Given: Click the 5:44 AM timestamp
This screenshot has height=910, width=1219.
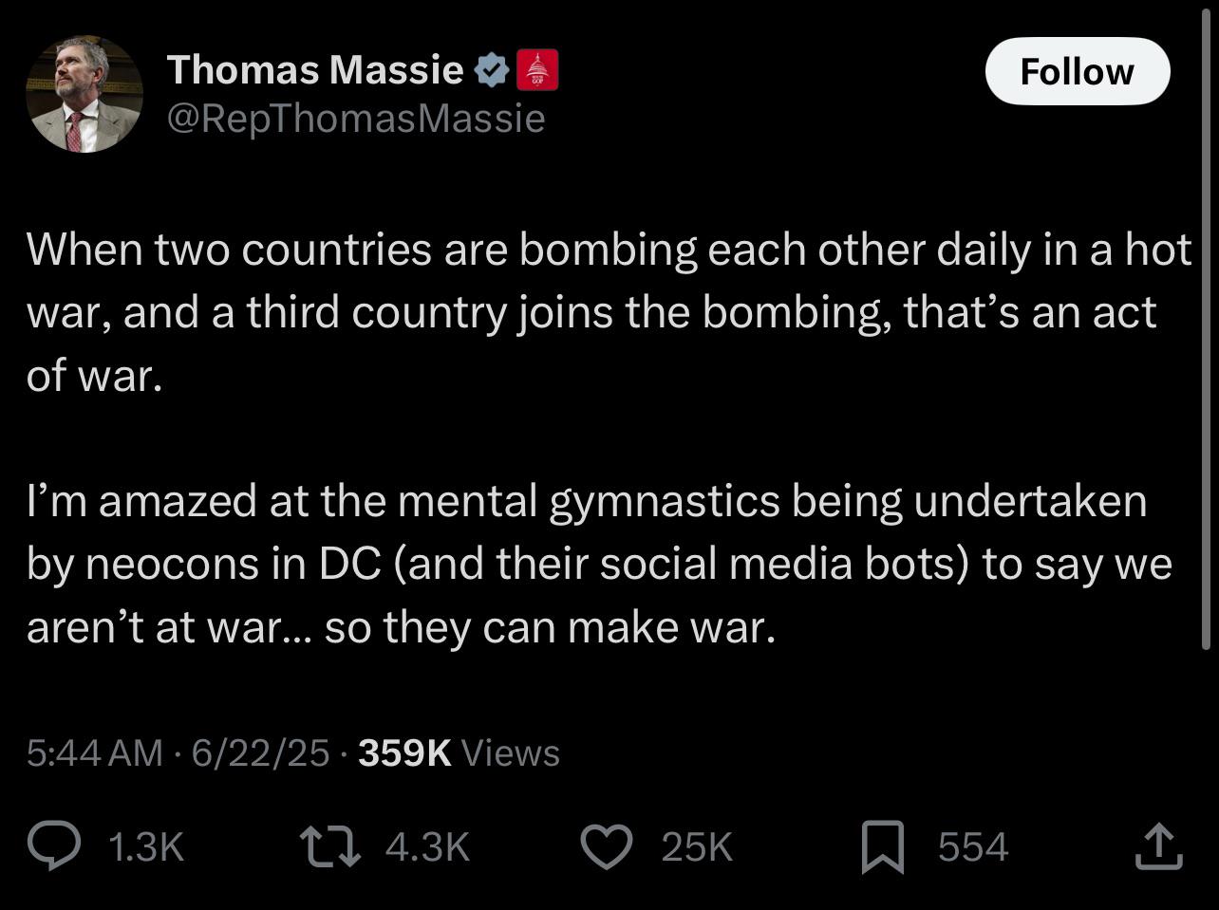Looking at the screenshot, I should click(x=95, y=752).
